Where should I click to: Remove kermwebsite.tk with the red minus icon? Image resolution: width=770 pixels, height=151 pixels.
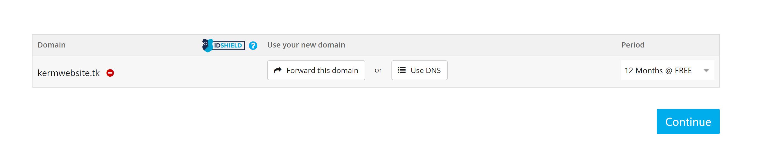110,73
